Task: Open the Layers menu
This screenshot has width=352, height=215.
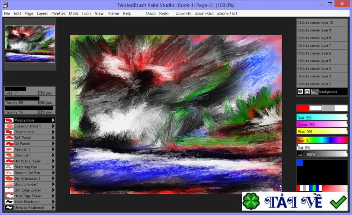Action: pyautogui.click(x=42, y=14)
